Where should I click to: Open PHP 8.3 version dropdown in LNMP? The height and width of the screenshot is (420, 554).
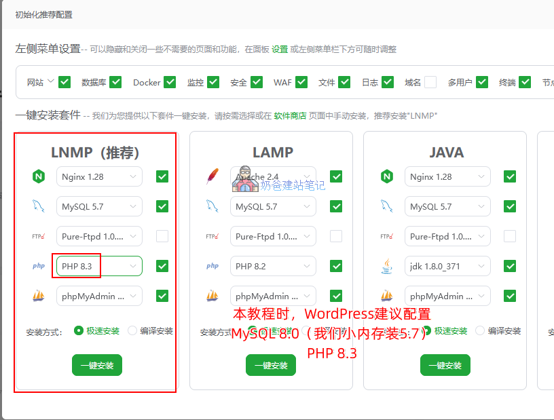coord(99,266)
